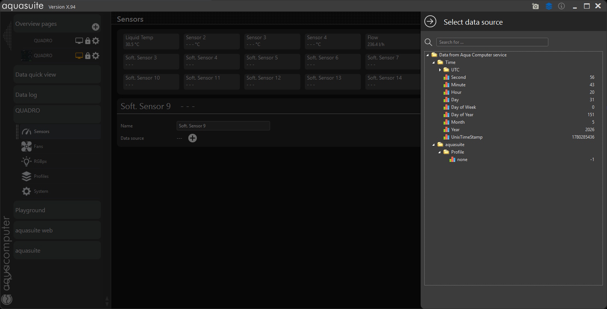Collapse the Time folder in tree
The height and width of the screenshot is (309, 607).
[434, 62]
